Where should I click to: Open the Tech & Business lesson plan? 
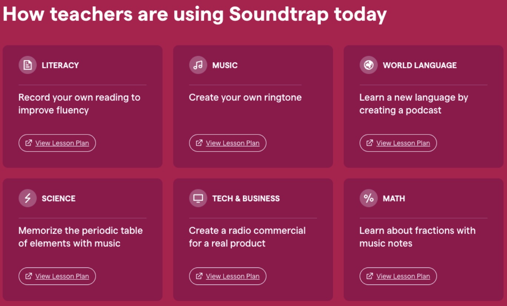pos(227,276)
